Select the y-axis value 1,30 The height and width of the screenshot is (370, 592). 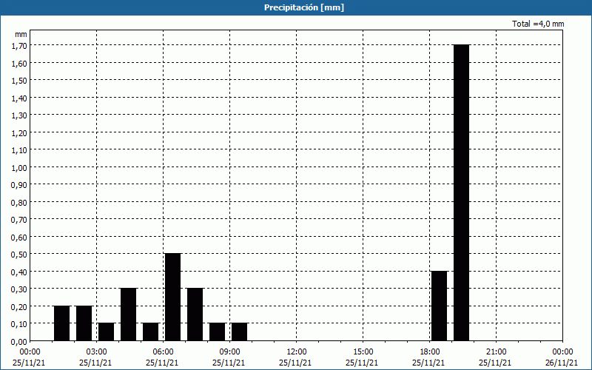(20, 115)
